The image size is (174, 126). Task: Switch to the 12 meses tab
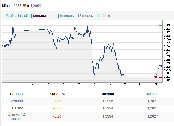pyautogui.click(x=85, y=16)
